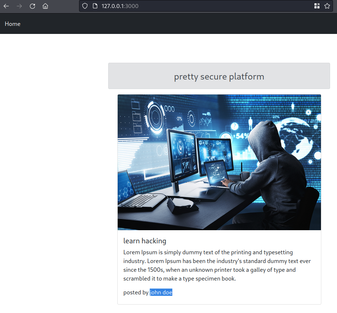
Task: Click the highlighted 'john doe' author name
Action: pos(161,292)
